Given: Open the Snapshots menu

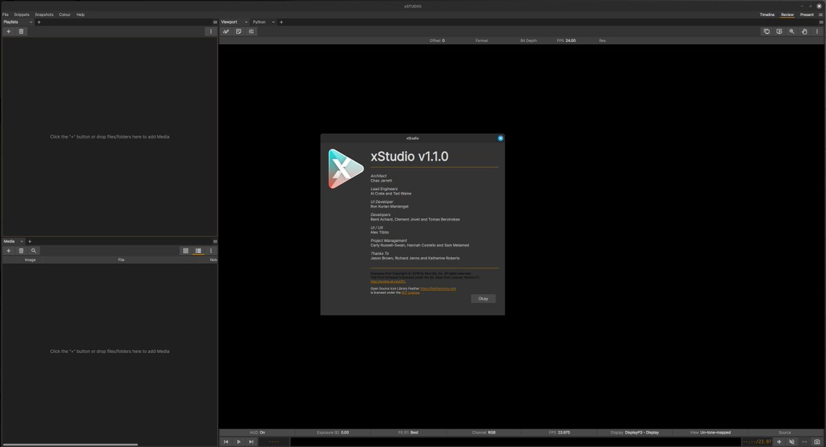Looking at the screenshot, I should coord(44,14).
